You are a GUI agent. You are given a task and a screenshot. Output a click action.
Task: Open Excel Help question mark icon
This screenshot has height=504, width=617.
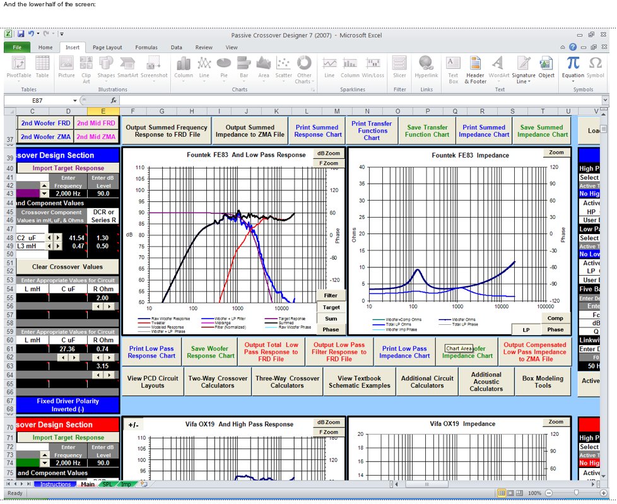point(573,47)
